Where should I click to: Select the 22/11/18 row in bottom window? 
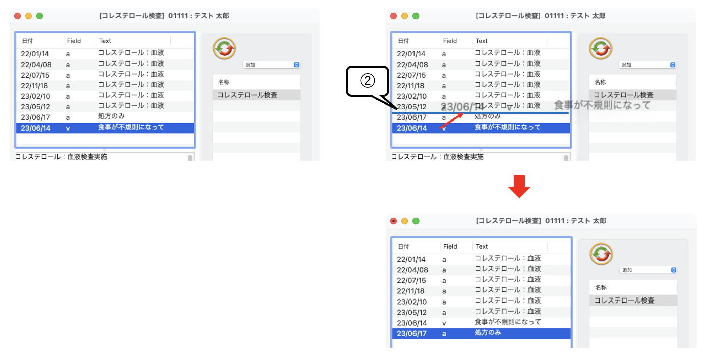coord(481,291)
